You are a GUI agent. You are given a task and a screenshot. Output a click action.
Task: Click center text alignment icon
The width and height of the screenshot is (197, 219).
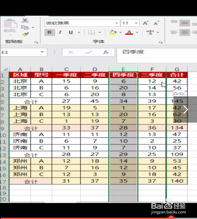point(184,32)
